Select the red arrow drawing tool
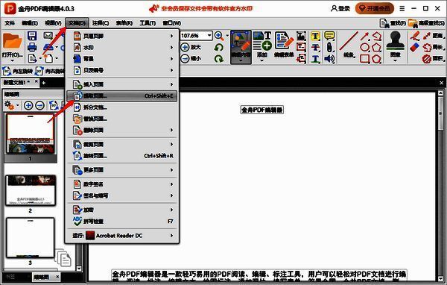 click(364, 36)
